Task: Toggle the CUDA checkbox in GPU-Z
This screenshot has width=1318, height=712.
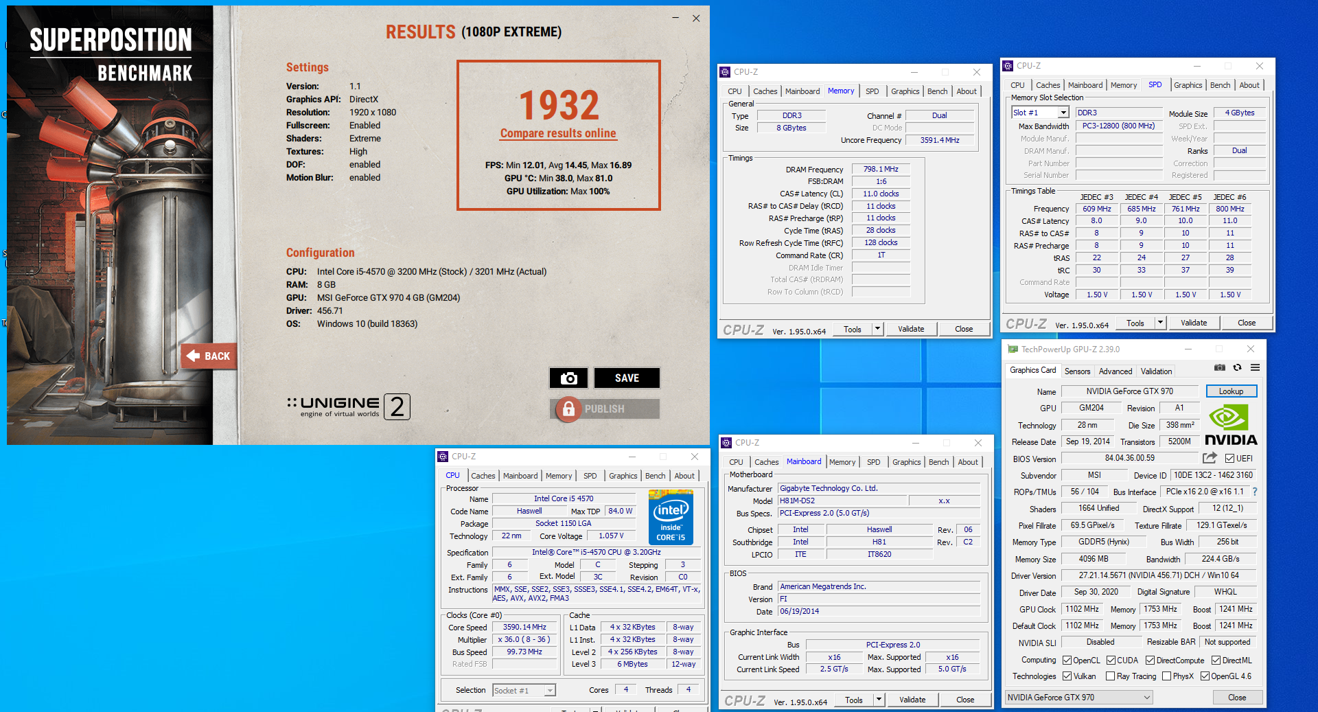Action: pos(1111,661)
